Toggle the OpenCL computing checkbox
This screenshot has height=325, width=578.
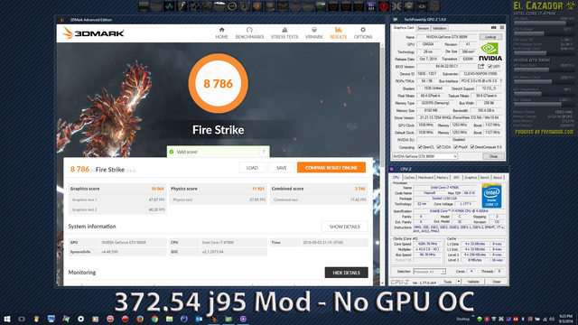(419, 147)
